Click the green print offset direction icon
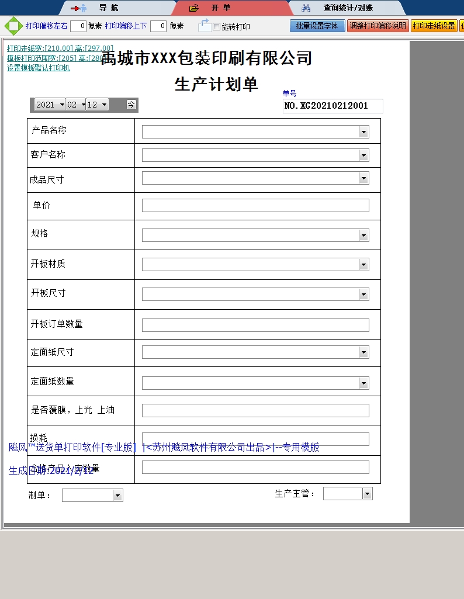The height and width of the screenshot is (599, 464). [x=12, y=26]
